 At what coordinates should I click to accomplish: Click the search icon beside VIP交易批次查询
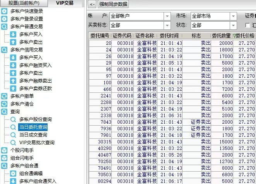tap(13, 143)
